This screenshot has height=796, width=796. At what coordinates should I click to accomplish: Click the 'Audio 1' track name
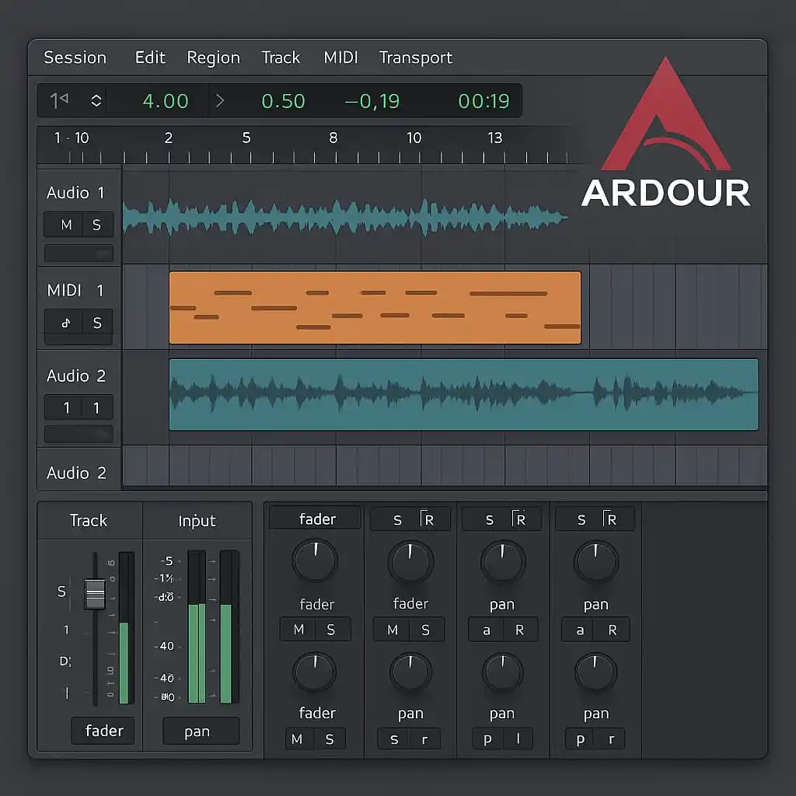tap(75, 193)
